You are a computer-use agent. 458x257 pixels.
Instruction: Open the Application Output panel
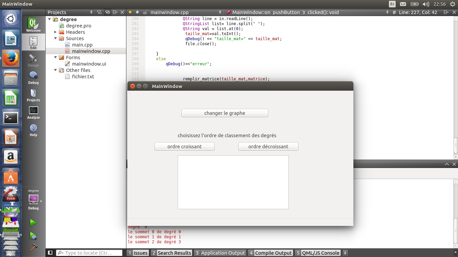point(223,253)
